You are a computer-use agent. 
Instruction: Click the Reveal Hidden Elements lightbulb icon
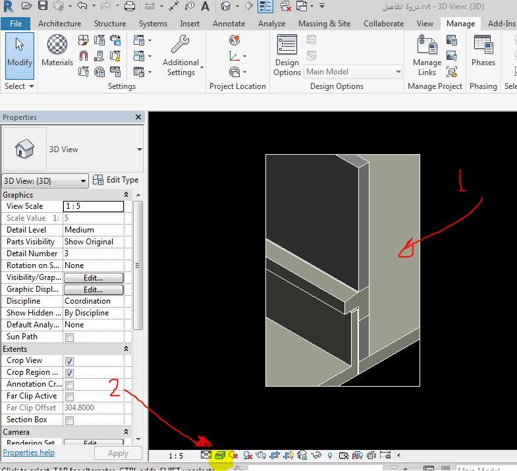[330, 455]
